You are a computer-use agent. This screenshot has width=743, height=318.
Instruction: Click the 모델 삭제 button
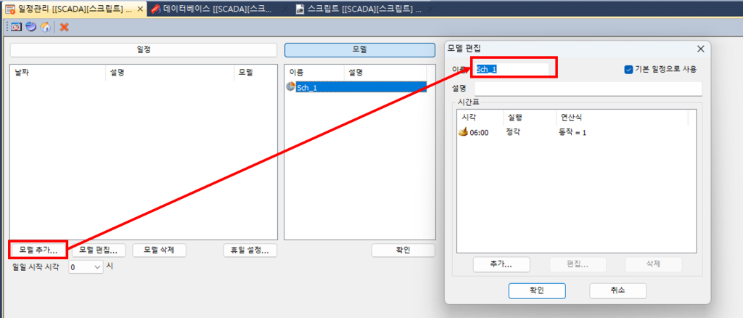[x=159, y=250]
